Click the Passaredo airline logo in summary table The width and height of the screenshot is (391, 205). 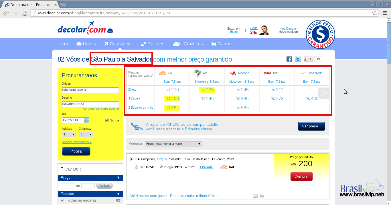coord(303,73)
